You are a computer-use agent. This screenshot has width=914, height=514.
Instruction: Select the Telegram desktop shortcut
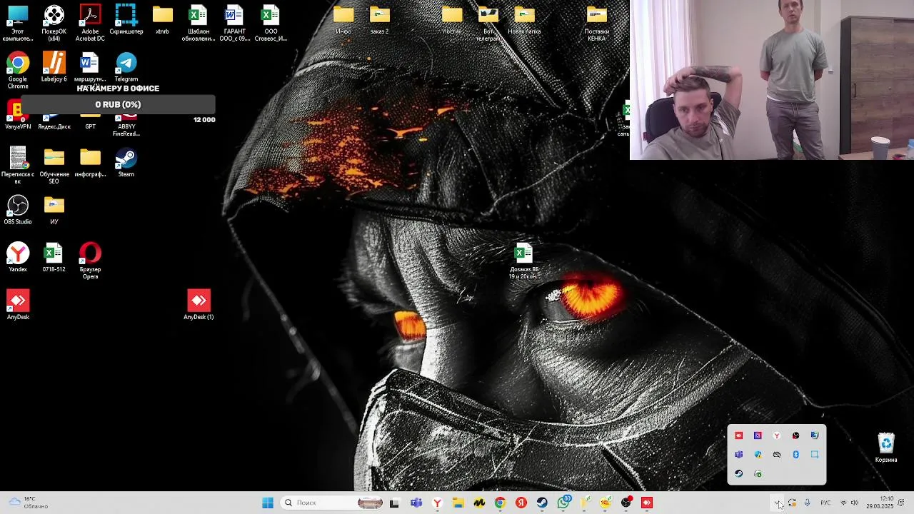(126, 67)
